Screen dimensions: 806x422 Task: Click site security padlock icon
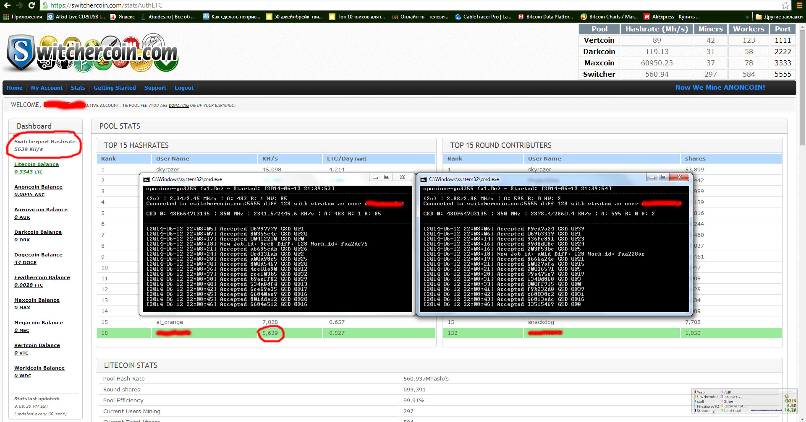point(45,5)
